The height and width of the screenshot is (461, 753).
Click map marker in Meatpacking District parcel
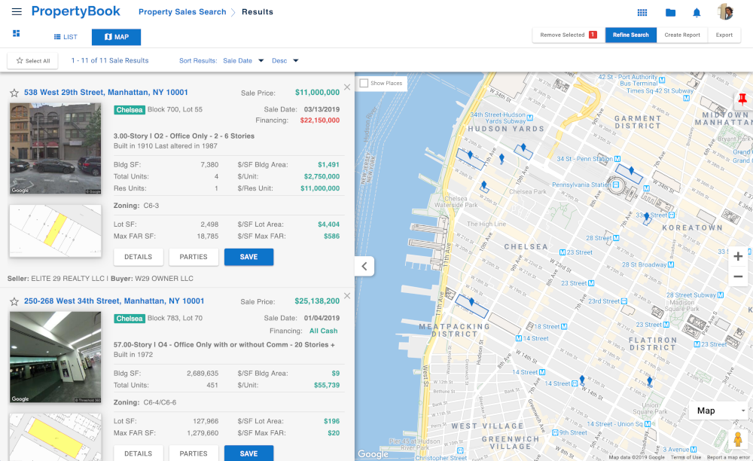click(471, 301)
